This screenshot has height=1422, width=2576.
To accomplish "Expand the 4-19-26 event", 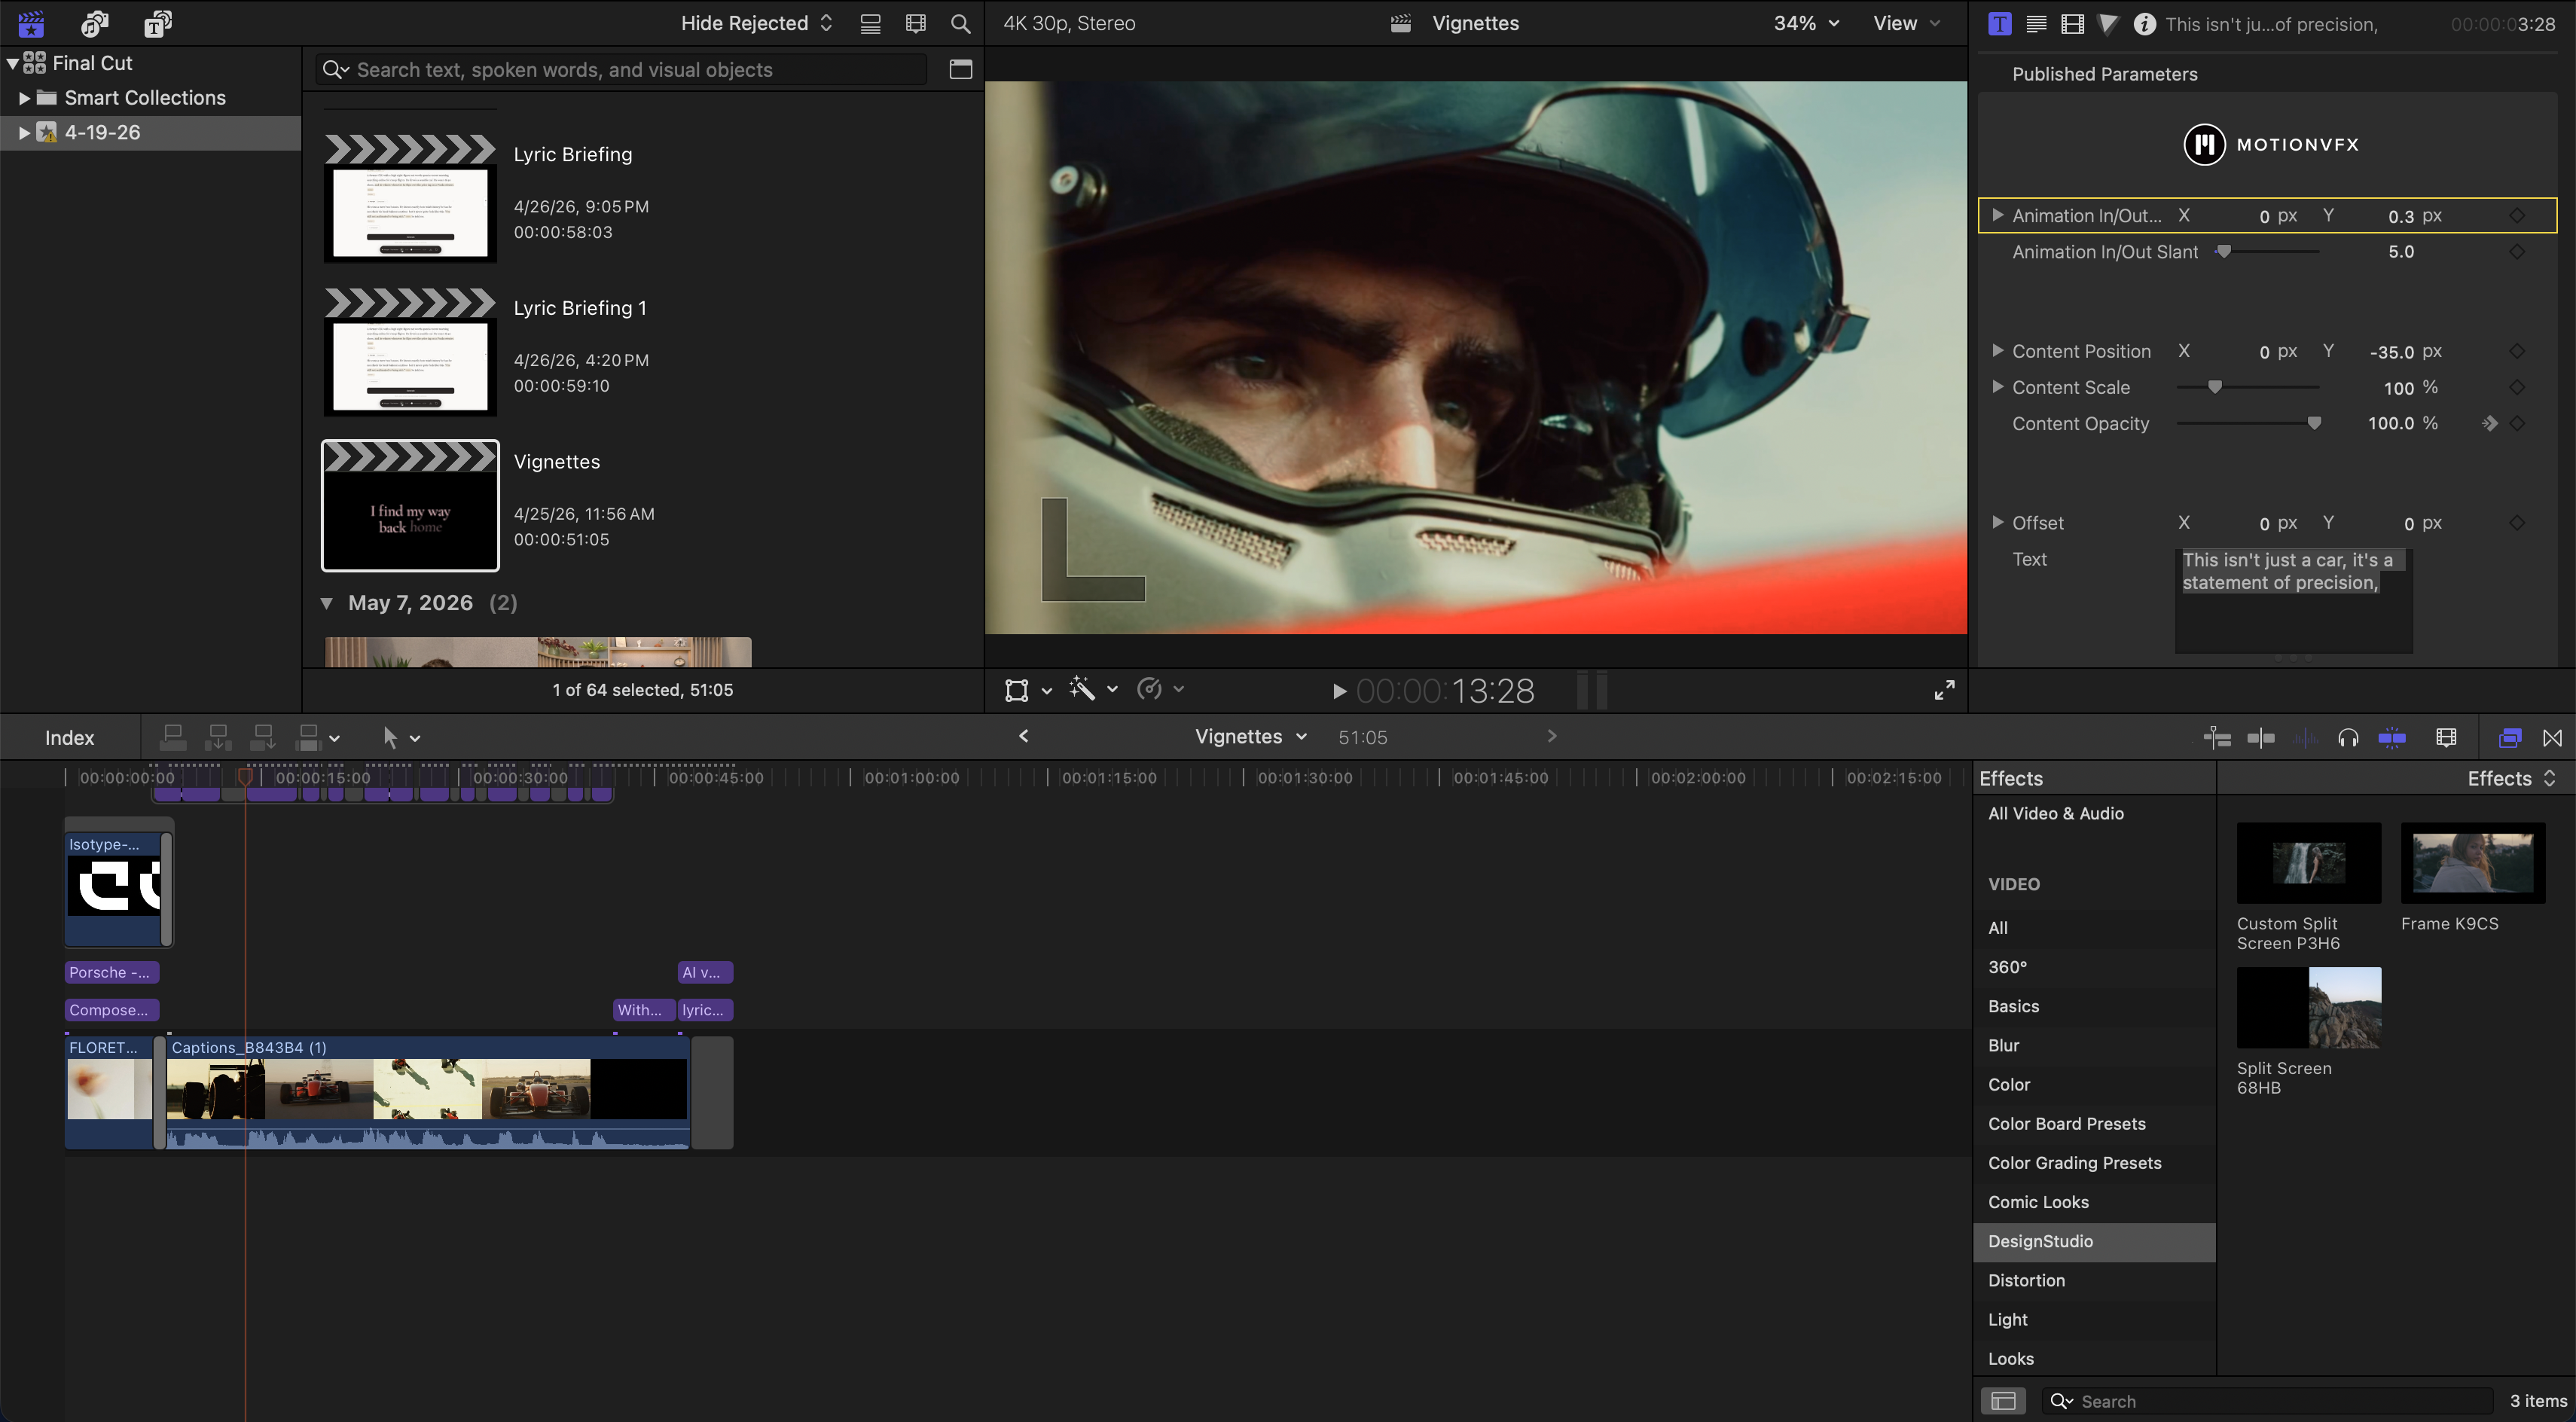I will (x=24, y=132).
